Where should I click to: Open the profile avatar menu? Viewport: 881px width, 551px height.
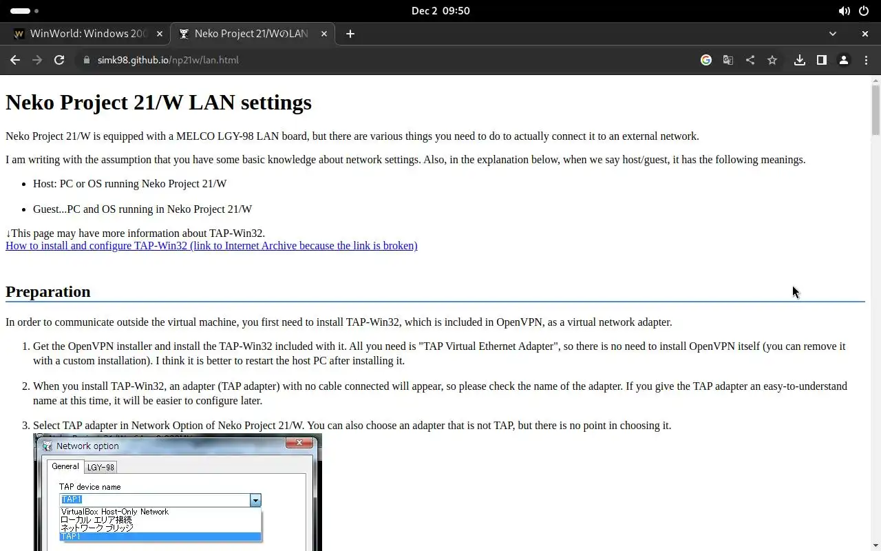(x=844, y=60)
